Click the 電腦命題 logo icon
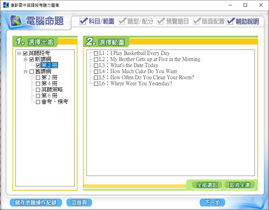 (16, 21)
